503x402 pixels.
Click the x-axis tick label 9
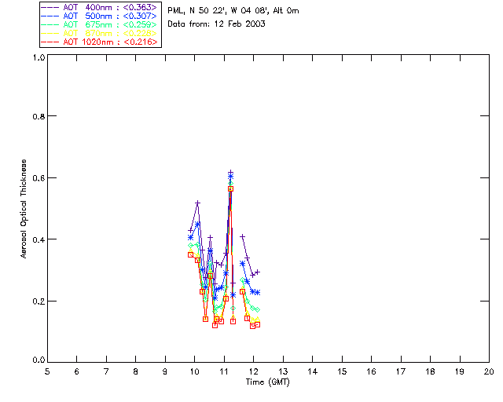(165, 371)
